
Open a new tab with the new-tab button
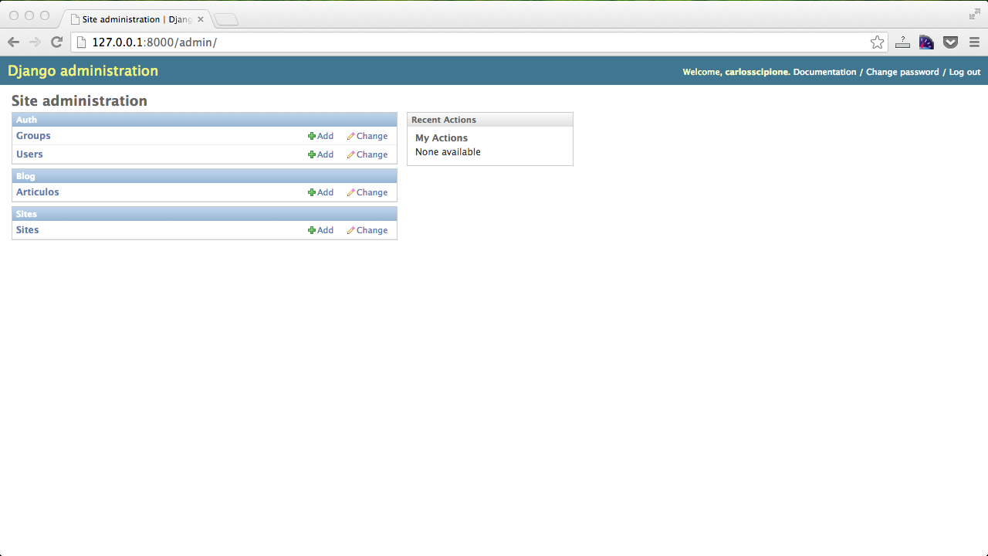point(225,19)
